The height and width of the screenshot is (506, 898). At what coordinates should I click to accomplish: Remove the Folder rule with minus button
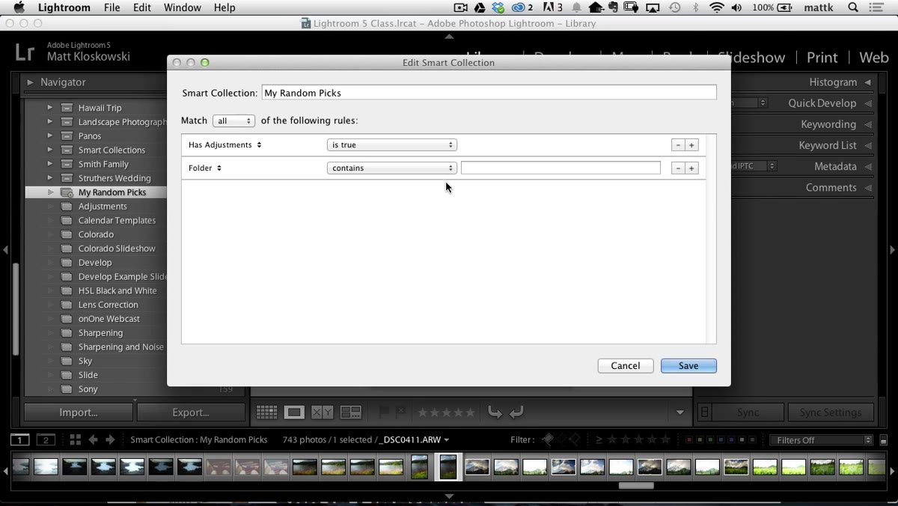(x=678, y=168)
